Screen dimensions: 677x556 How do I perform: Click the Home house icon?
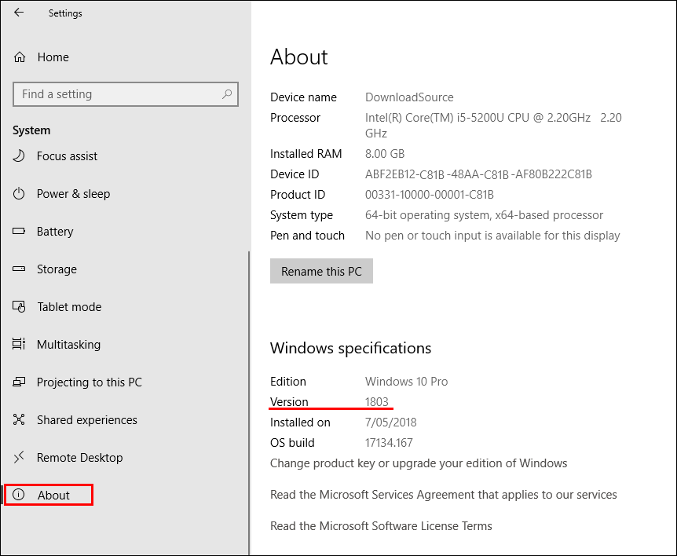tap(20, 57)
